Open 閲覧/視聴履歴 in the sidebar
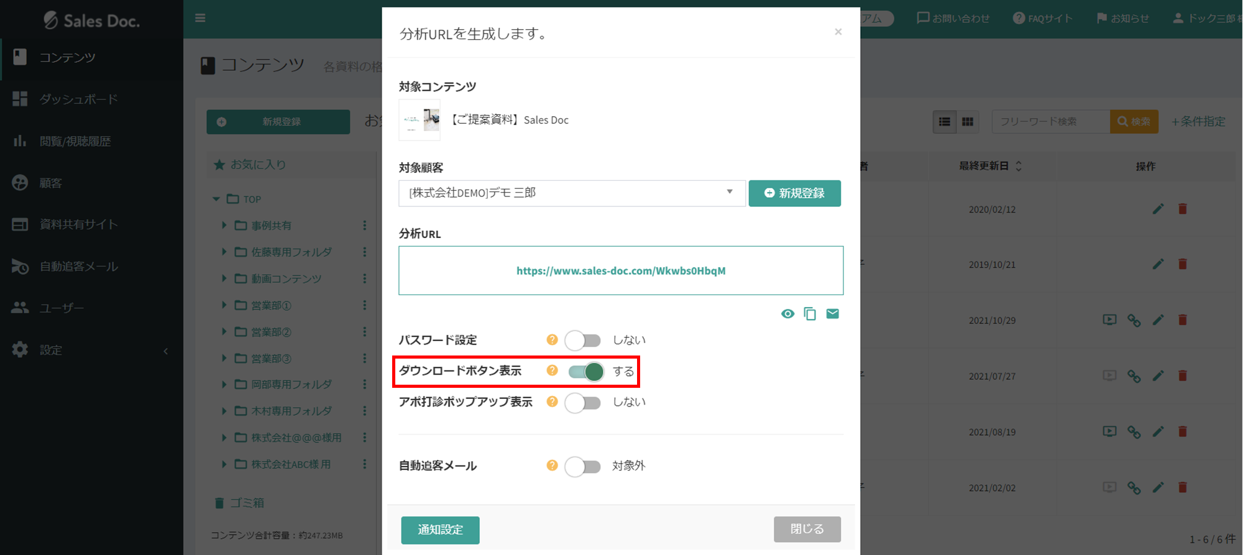 92,141
